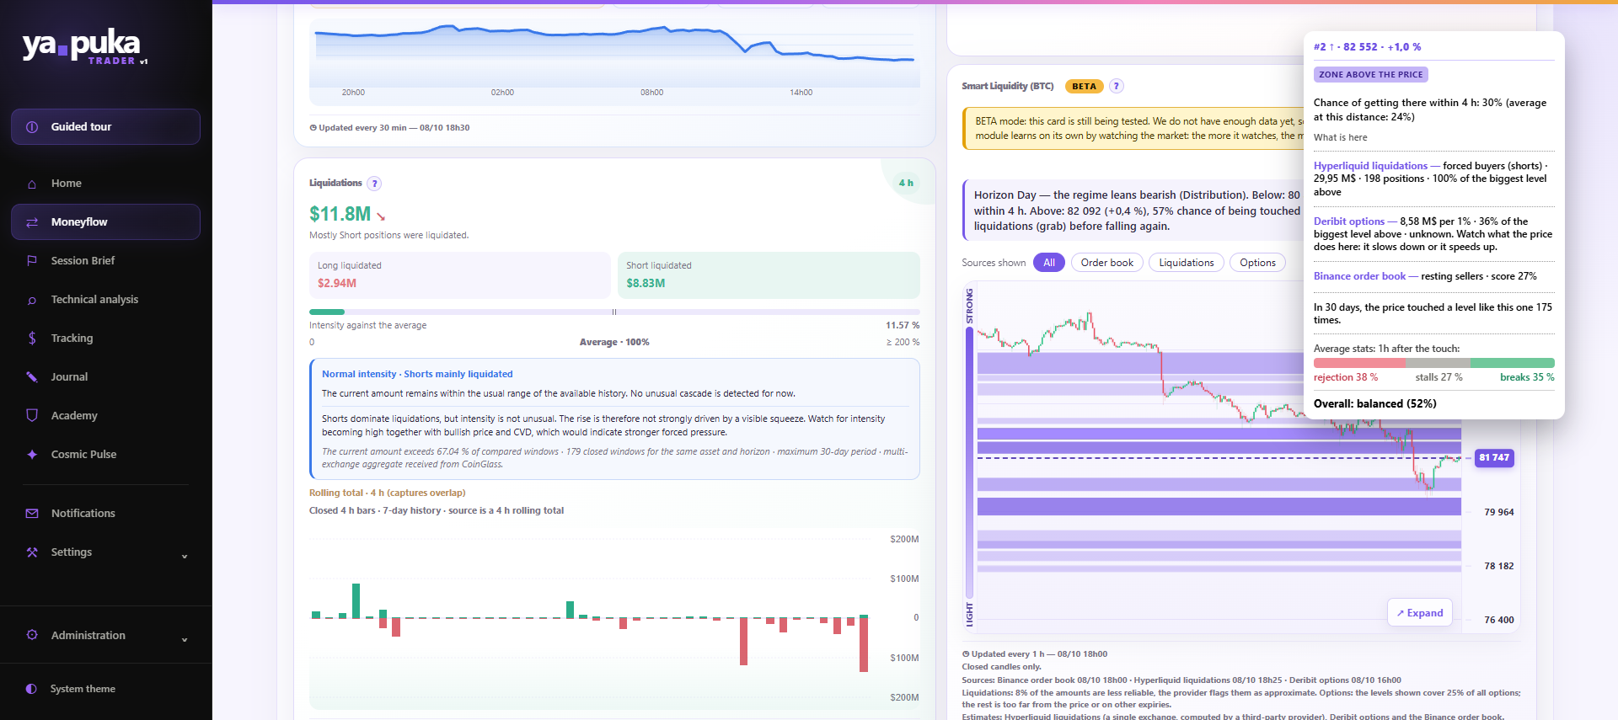The width and height of the screenshot is (1618, 720).
Task: Click the Journal pencil icon
Action: coord(32,377)
